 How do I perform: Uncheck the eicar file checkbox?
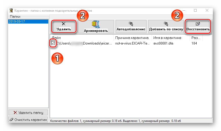click(x=53, y=43)
